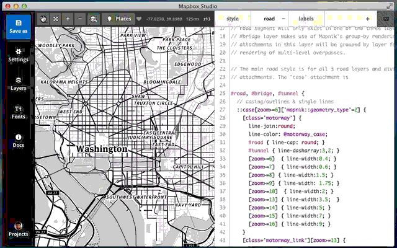Click the SHAW map label

coord(138,97)
